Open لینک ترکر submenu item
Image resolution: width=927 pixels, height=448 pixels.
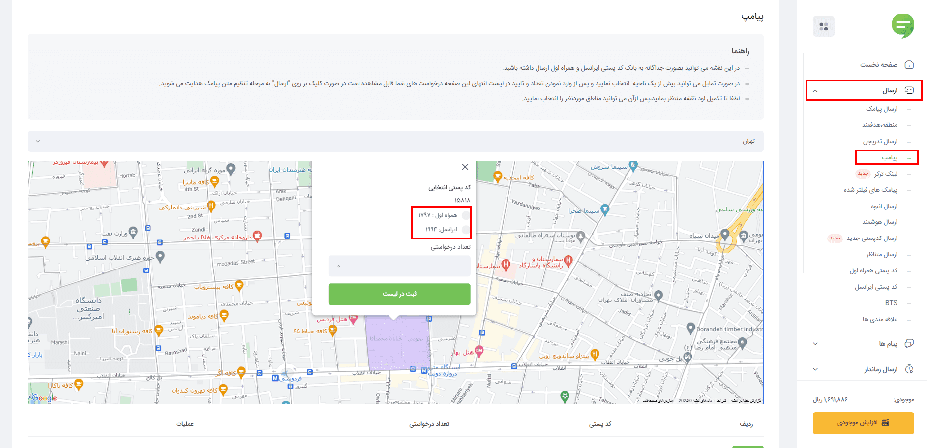pyautogui.click(x=886, y=174)
